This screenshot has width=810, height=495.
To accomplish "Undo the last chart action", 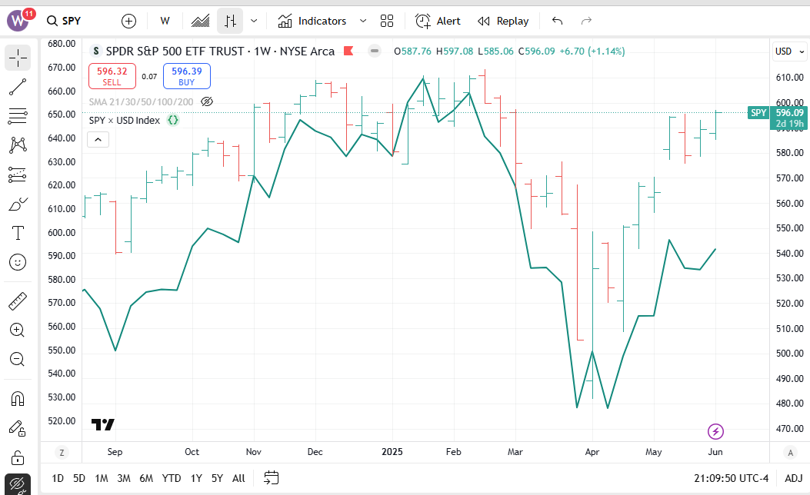I will pyautogui.click(x=557, y=22).
